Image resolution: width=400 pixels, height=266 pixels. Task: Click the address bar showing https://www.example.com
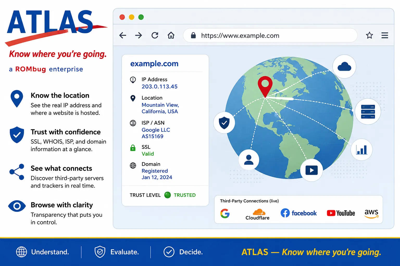coord(270,35)
